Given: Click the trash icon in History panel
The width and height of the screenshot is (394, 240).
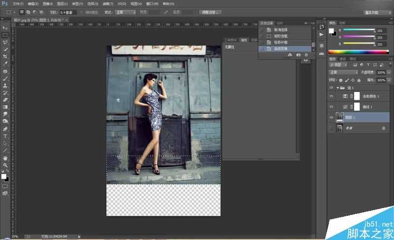Looking at the screenshot, I should pos(306,55).
